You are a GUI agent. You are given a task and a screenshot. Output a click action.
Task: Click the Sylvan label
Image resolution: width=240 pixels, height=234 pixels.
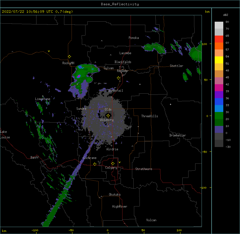[x=109, y=68]
